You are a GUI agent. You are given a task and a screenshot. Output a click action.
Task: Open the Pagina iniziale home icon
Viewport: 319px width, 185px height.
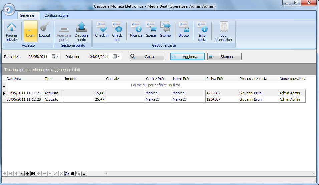(x=12, y=32)
